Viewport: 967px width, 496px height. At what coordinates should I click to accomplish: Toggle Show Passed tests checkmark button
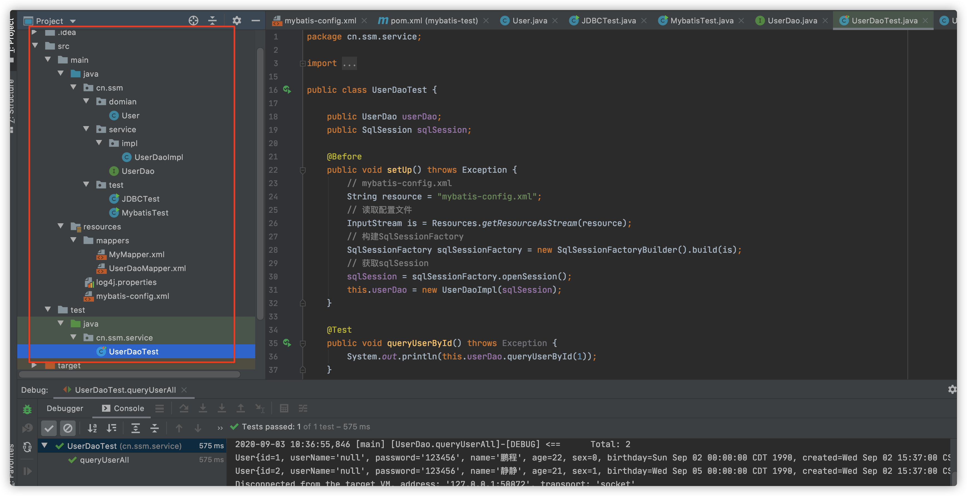tap(49, 428)
